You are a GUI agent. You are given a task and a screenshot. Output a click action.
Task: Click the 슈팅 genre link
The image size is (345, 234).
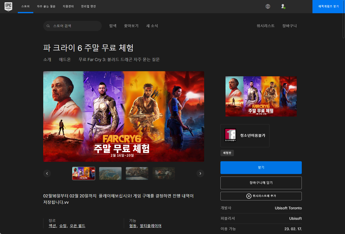point(63,226)
